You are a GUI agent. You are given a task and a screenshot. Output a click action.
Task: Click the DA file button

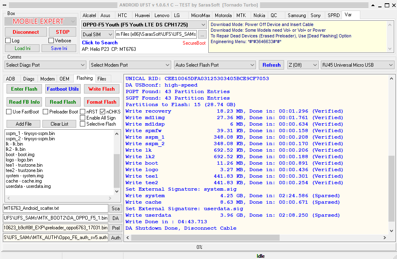tap(116, 218)
